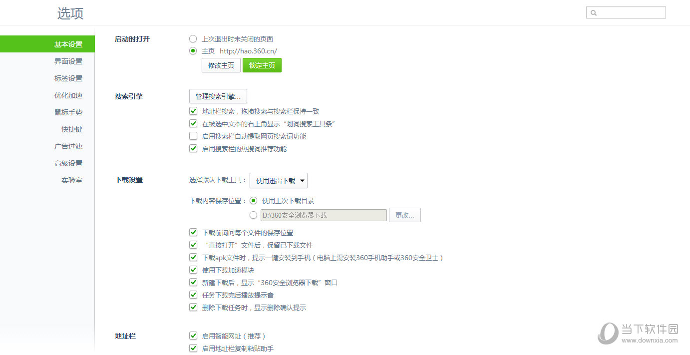
Task: Open 鼠标手势 settings page
Action: 68,112
